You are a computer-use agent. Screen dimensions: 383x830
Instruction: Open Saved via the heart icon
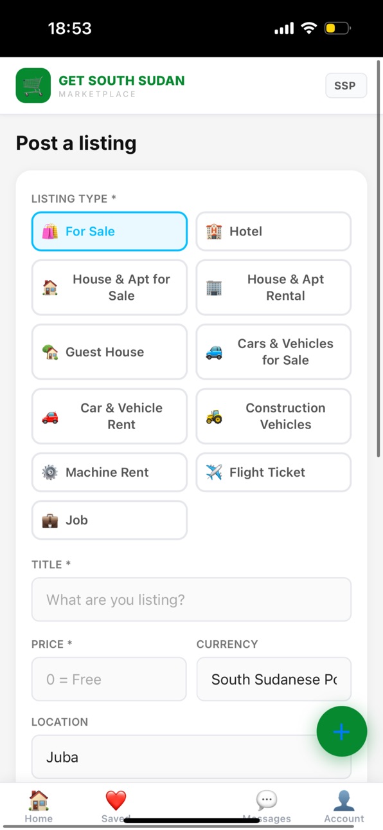[x=116, y=800]
